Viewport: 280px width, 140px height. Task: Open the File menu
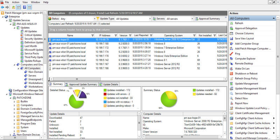[x=7, y=2]
